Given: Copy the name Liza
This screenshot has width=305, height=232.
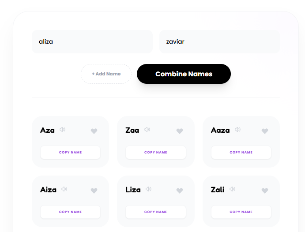Looking at the screenshot, I should [156, 212].
